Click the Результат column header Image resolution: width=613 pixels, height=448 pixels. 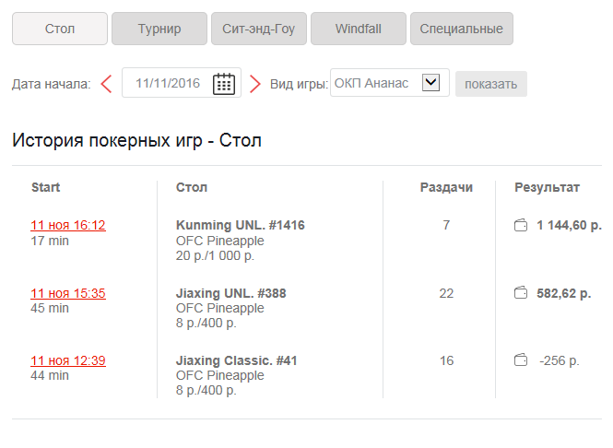click(x=547, y=187)
